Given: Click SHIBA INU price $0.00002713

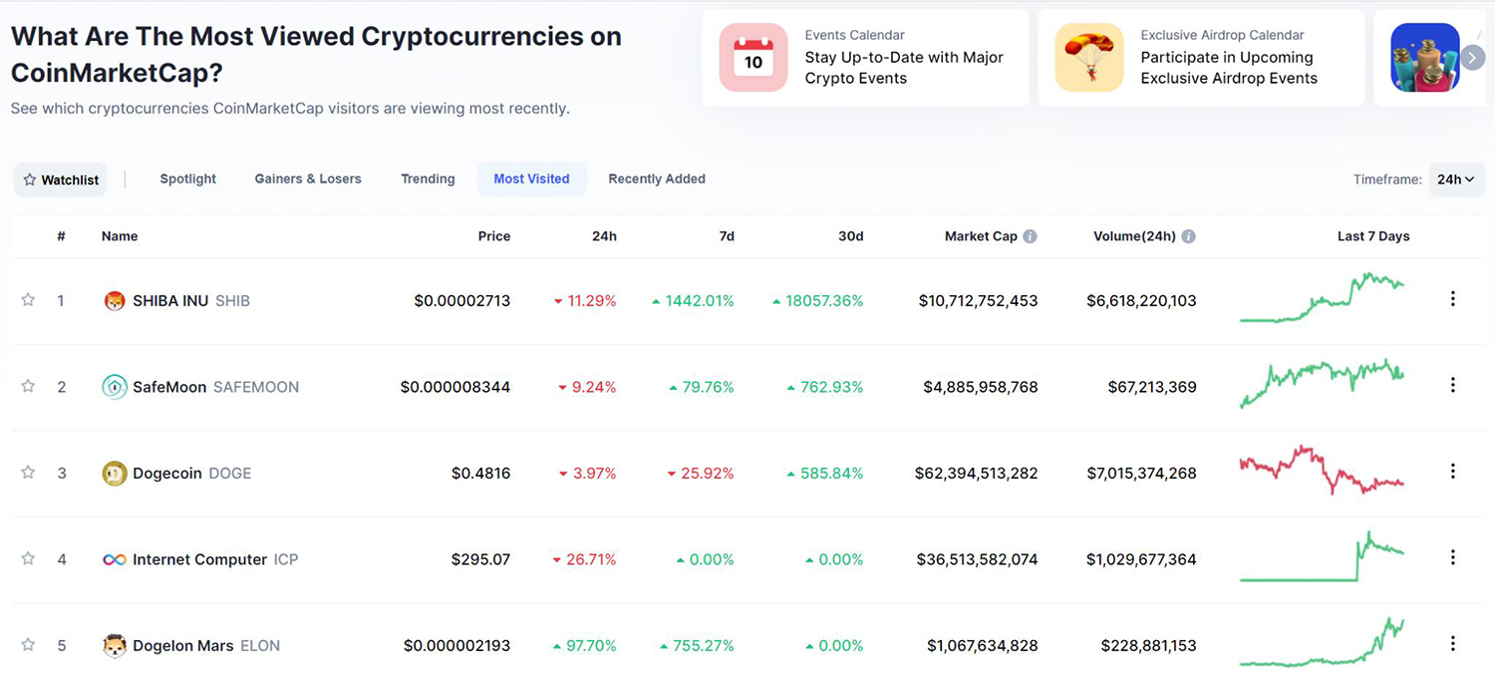Looking at the screenshot, I should (x=462, y=300).
